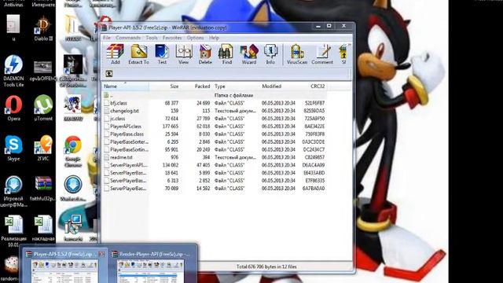Viewport: 503px width, 283px height.
Task: Click the 'Total 676 706 bytes' status bar text
Action: [266, 266]
